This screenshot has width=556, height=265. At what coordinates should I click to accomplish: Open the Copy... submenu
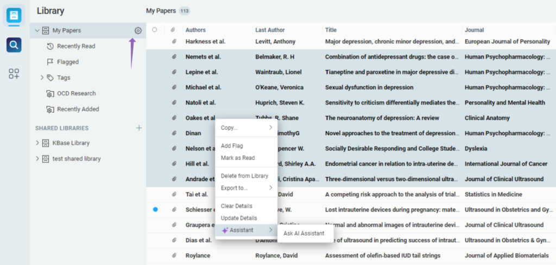(246, 128)
